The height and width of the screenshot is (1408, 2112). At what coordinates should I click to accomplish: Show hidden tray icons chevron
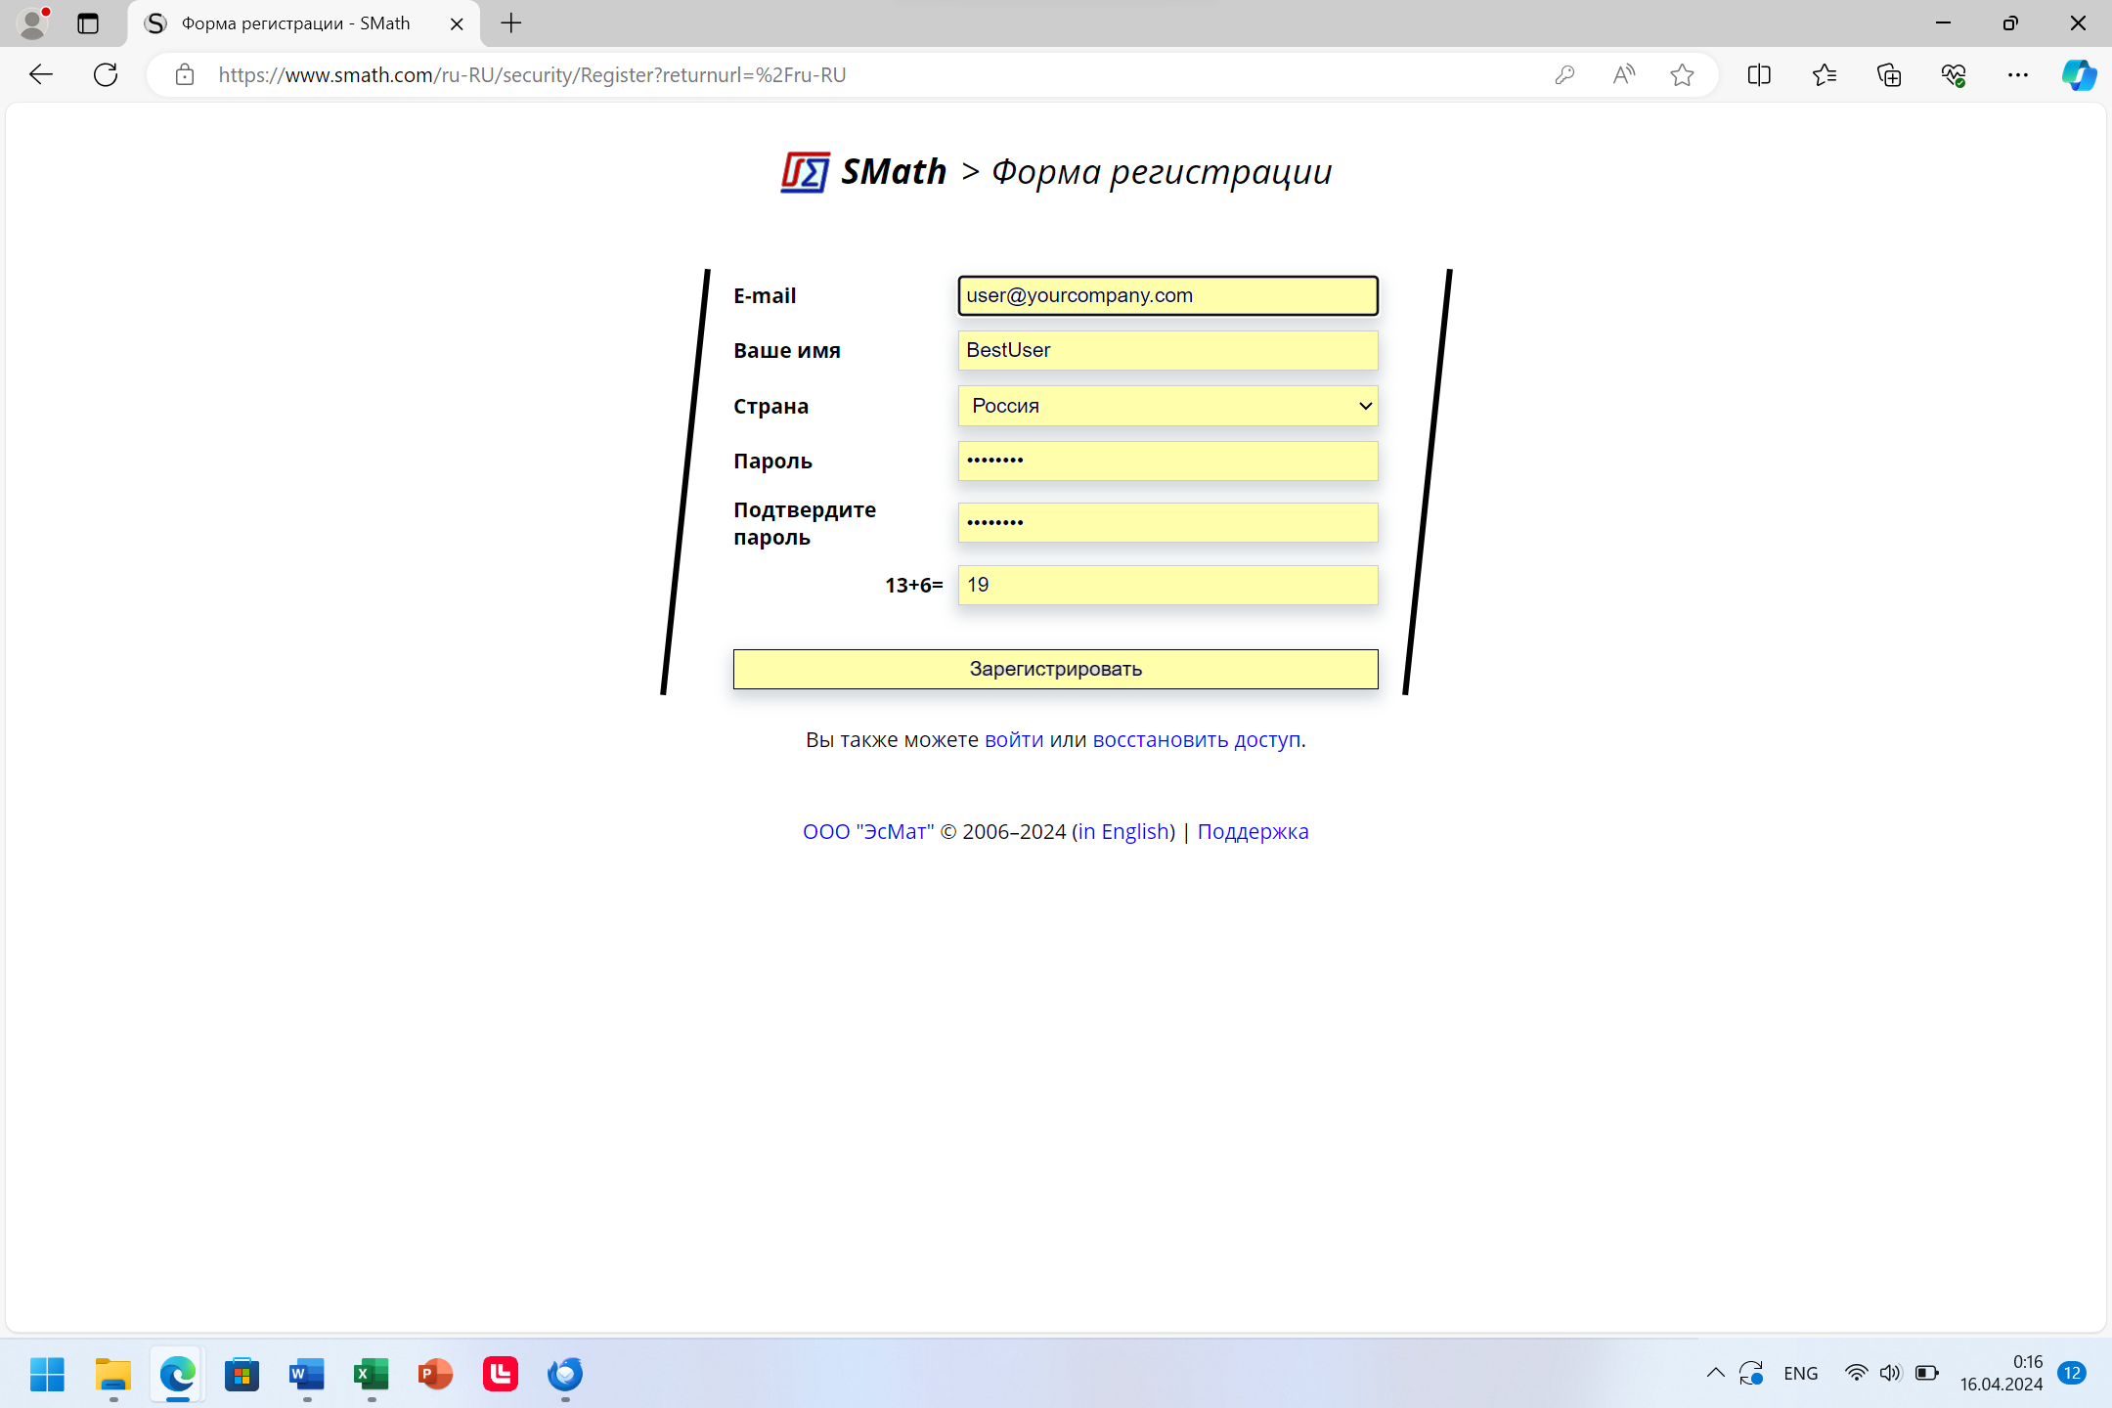[x=1715, y=1373]
